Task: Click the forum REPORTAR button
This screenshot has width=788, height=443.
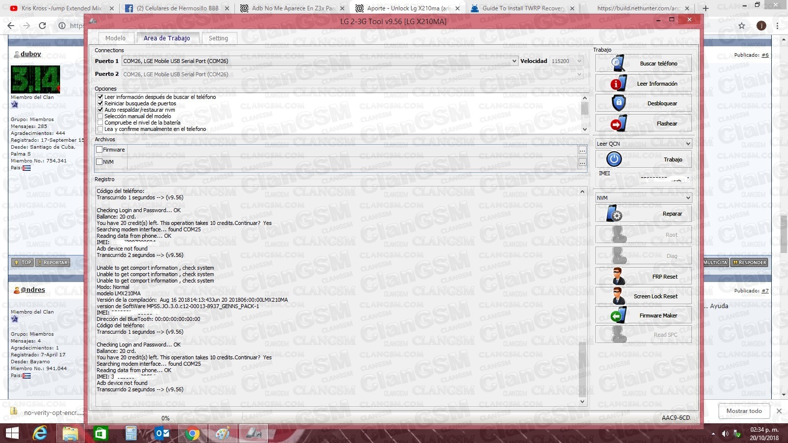Action: [53, 262]
